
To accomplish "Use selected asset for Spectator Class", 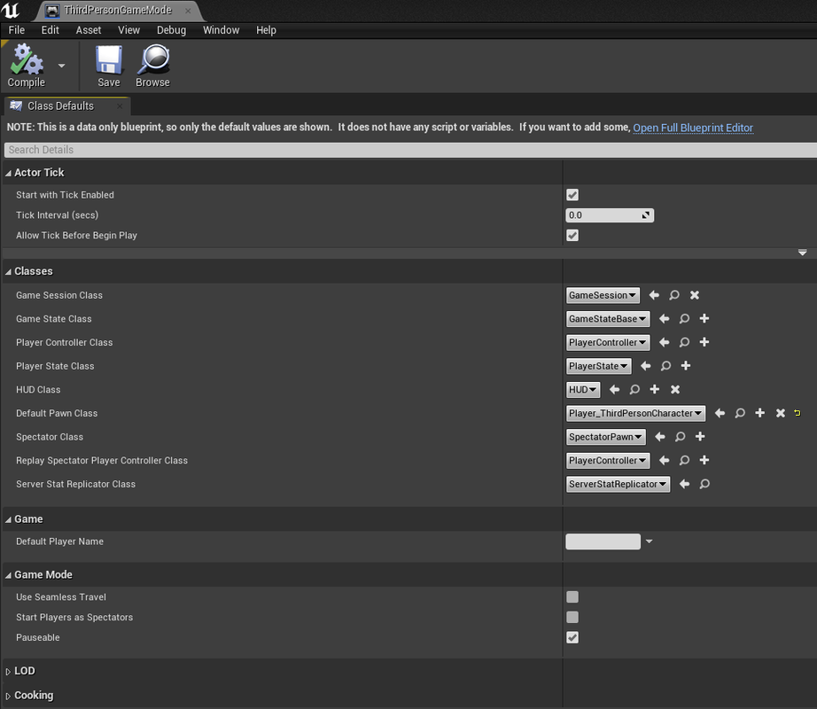I will point(659,437).
